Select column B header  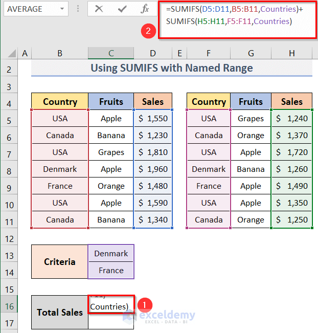[x=60, y=53]
